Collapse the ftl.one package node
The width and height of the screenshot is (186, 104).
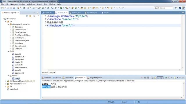(x=8, y=76)
